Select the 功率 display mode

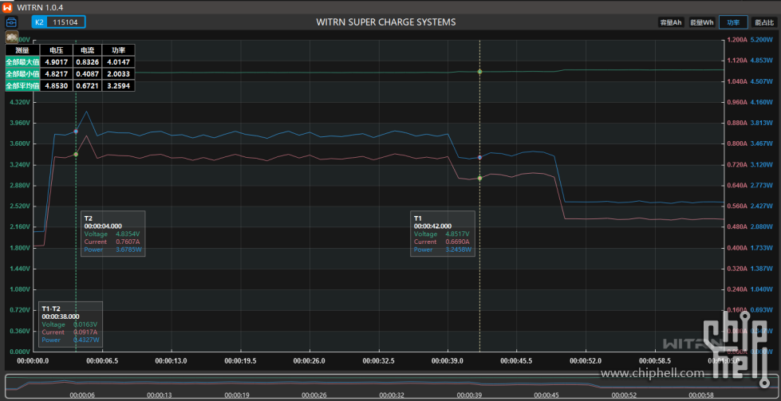click(733, 22)
